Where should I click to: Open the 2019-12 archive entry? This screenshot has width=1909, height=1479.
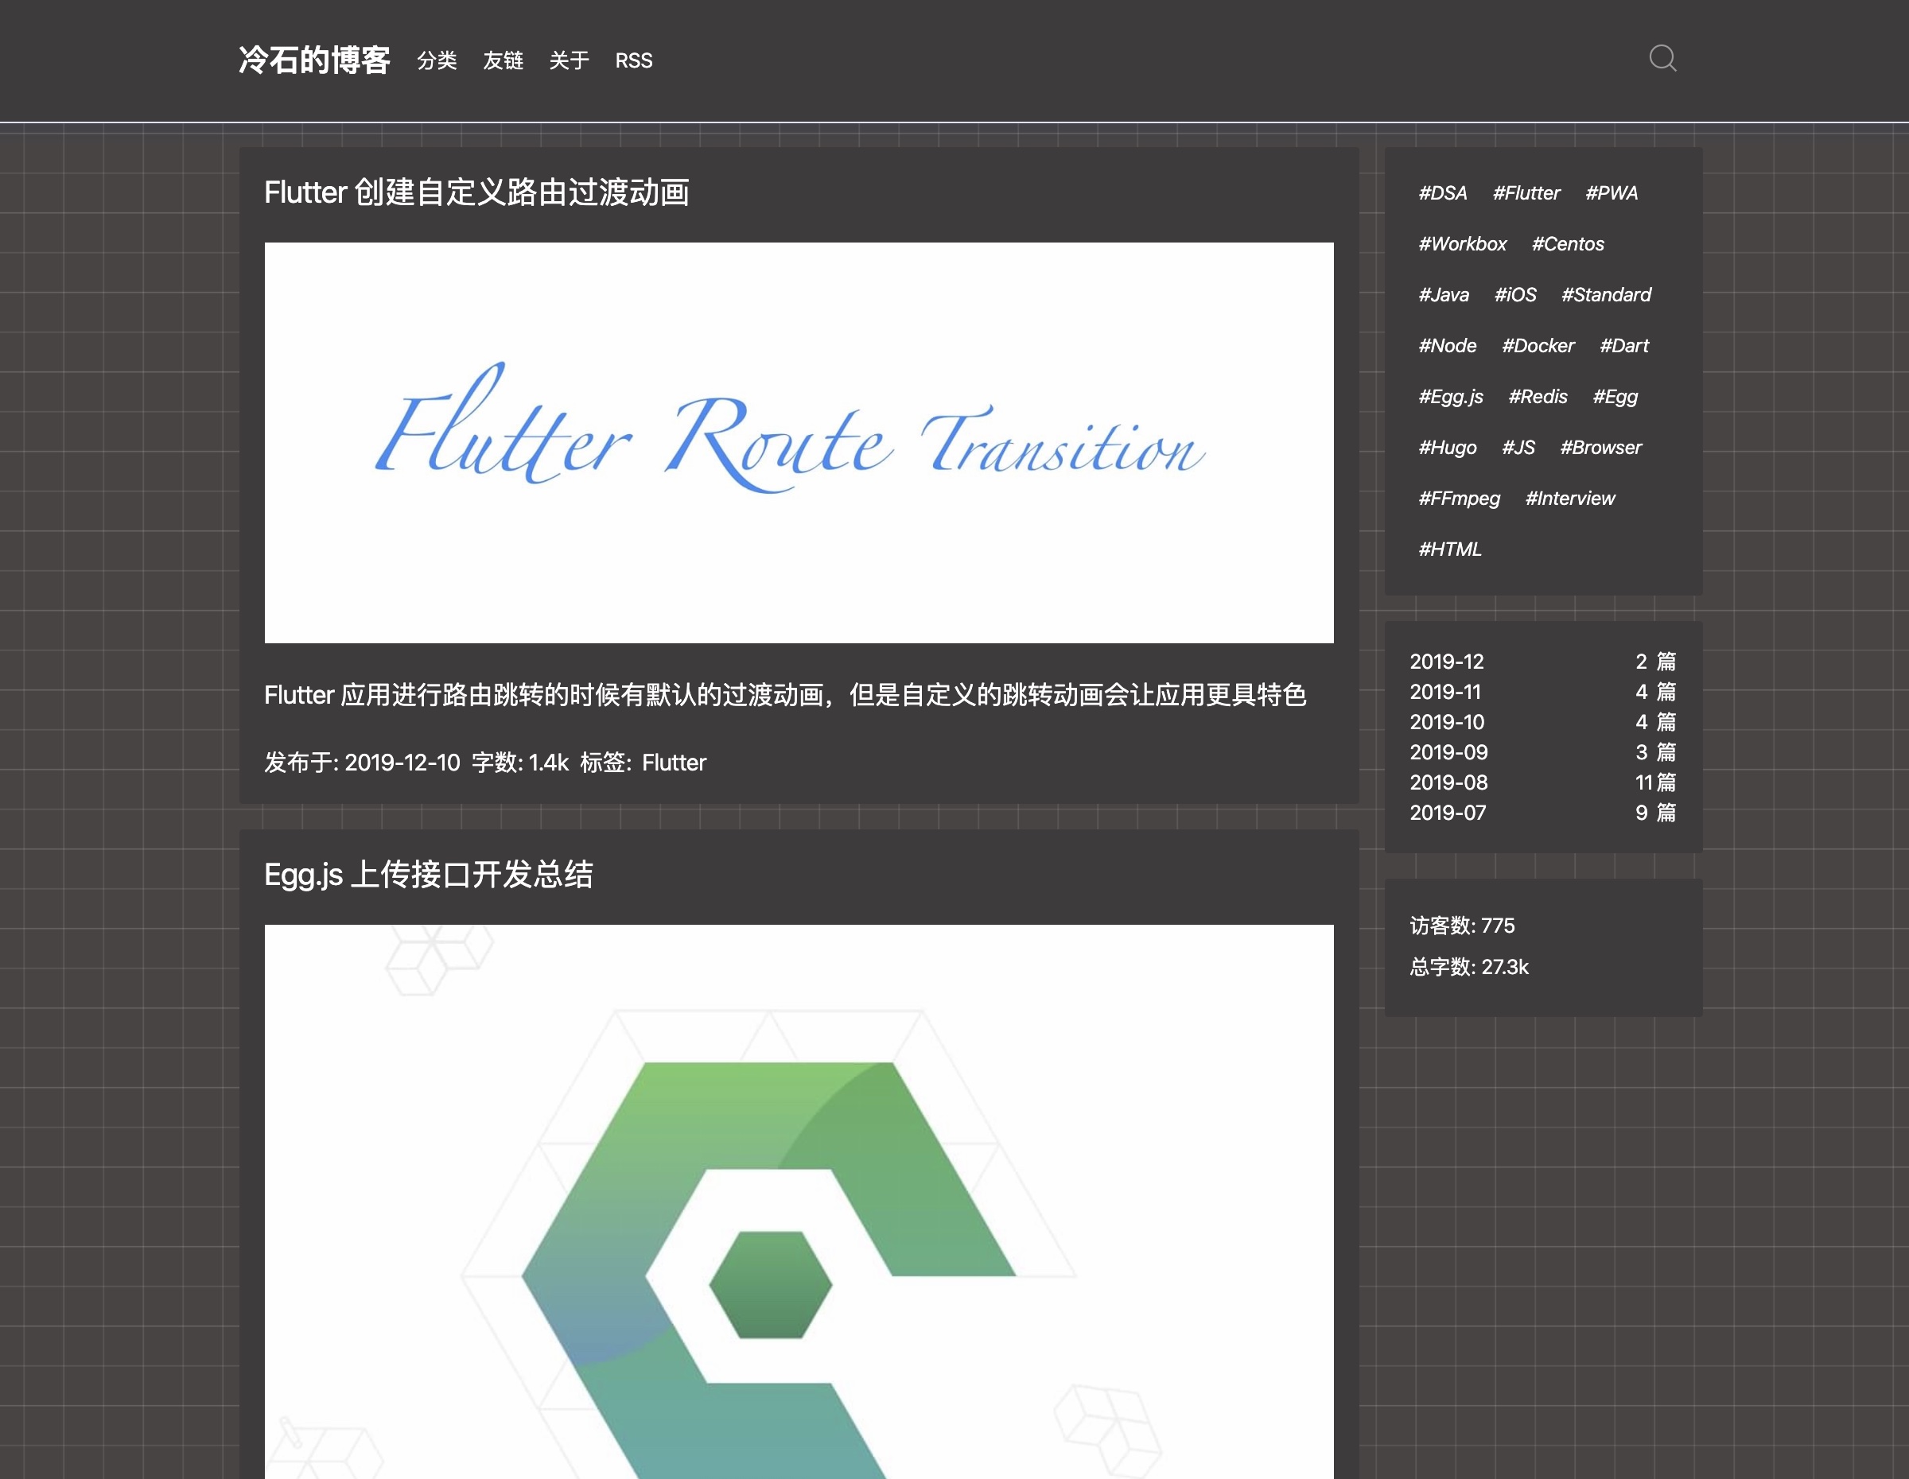(1447, 662)
